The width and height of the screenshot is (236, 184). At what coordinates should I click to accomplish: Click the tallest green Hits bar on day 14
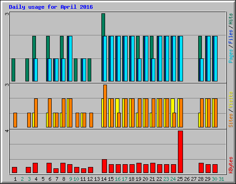pos(103,24)
